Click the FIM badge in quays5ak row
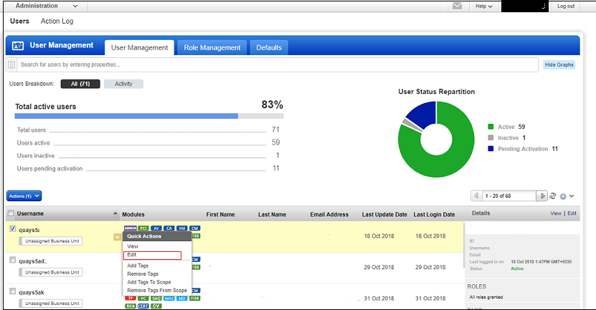The height and width of the screenshot is (310, 596). tap(194, 299)
